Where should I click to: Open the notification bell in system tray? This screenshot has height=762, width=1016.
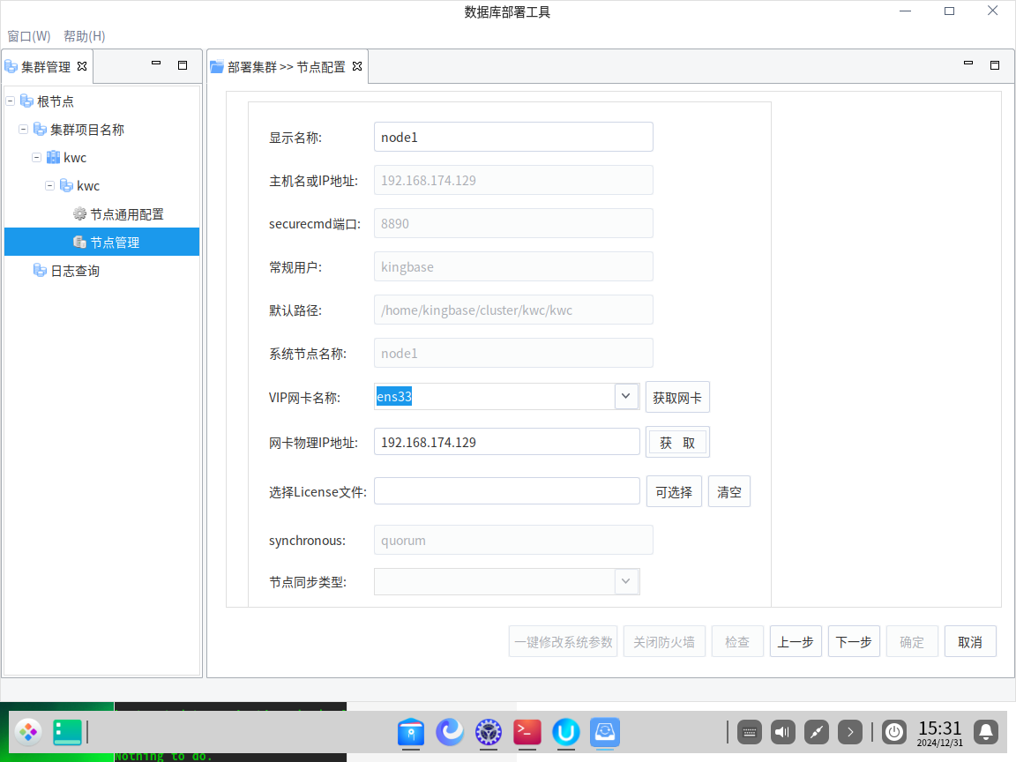point(986,732)
